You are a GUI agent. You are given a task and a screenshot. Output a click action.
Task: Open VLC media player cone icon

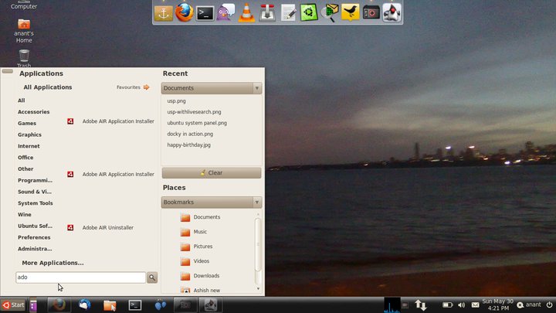coord(246,12)
